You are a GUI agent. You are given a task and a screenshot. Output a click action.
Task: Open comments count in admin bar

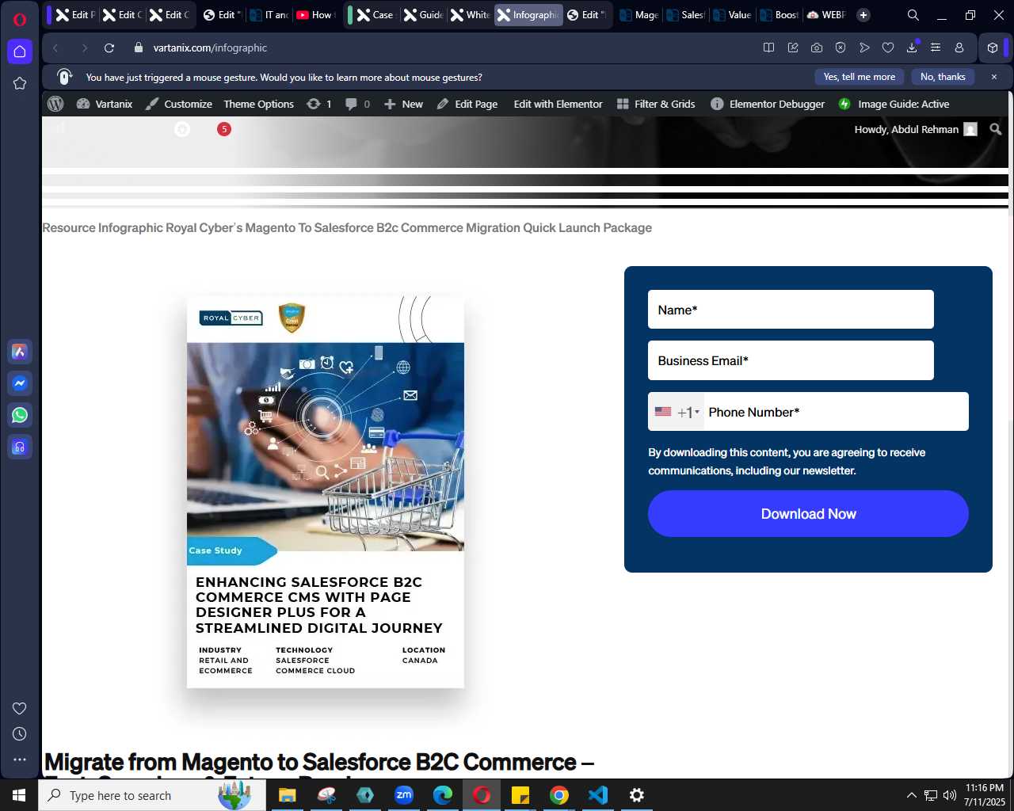(x=357, y=104)
